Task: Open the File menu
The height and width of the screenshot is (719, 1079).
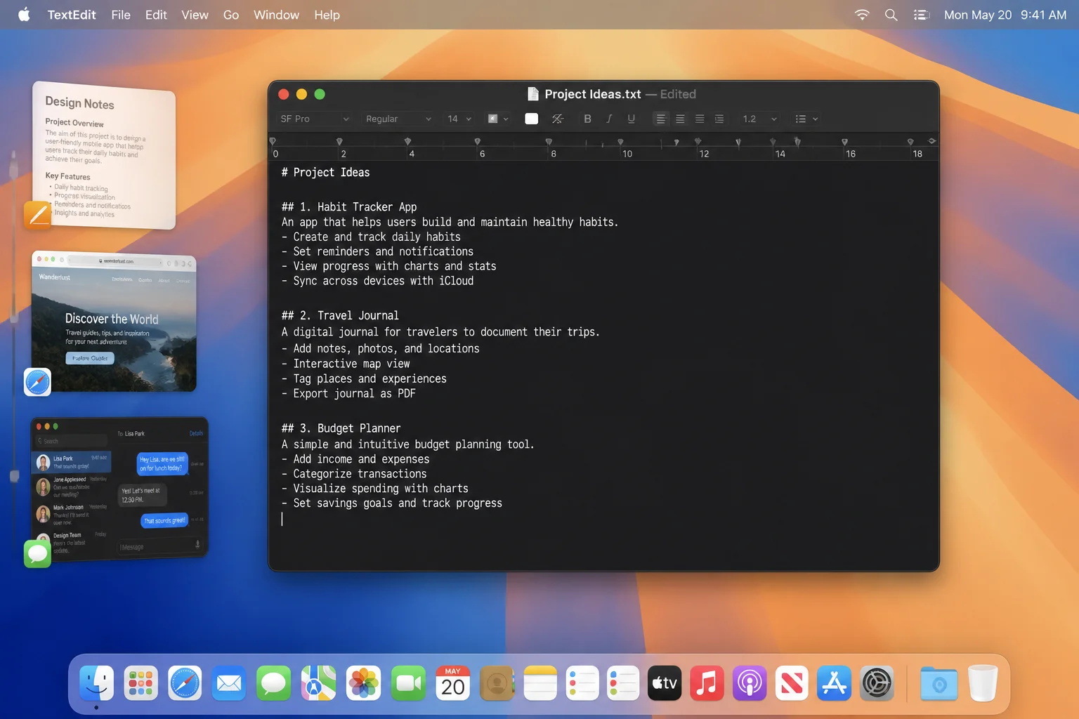Action: coord(121,15)
